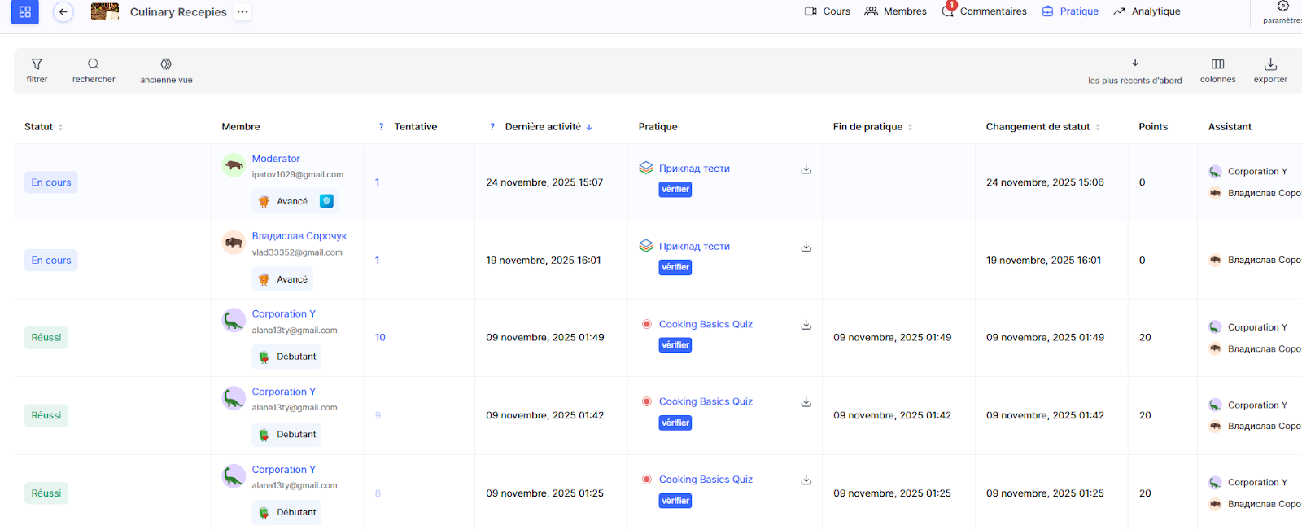Open the Владислав Сорочук member profile link
The image size is (1302, 530).
(299, 236)
